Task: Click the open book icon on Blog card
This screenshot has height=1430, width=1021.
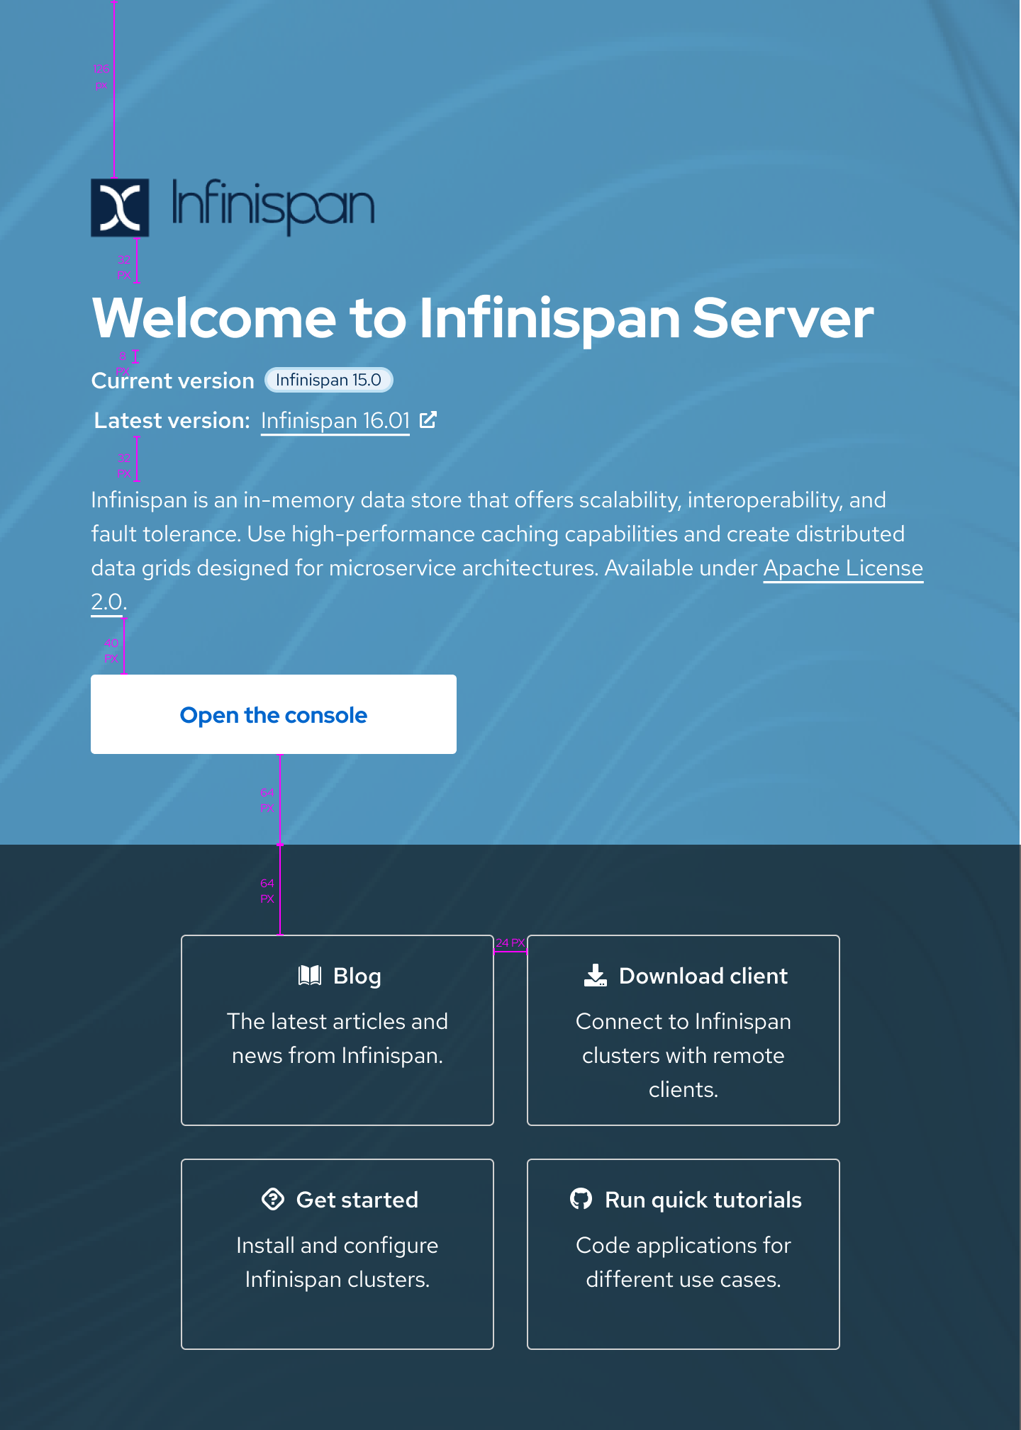Action: (310, 976)
